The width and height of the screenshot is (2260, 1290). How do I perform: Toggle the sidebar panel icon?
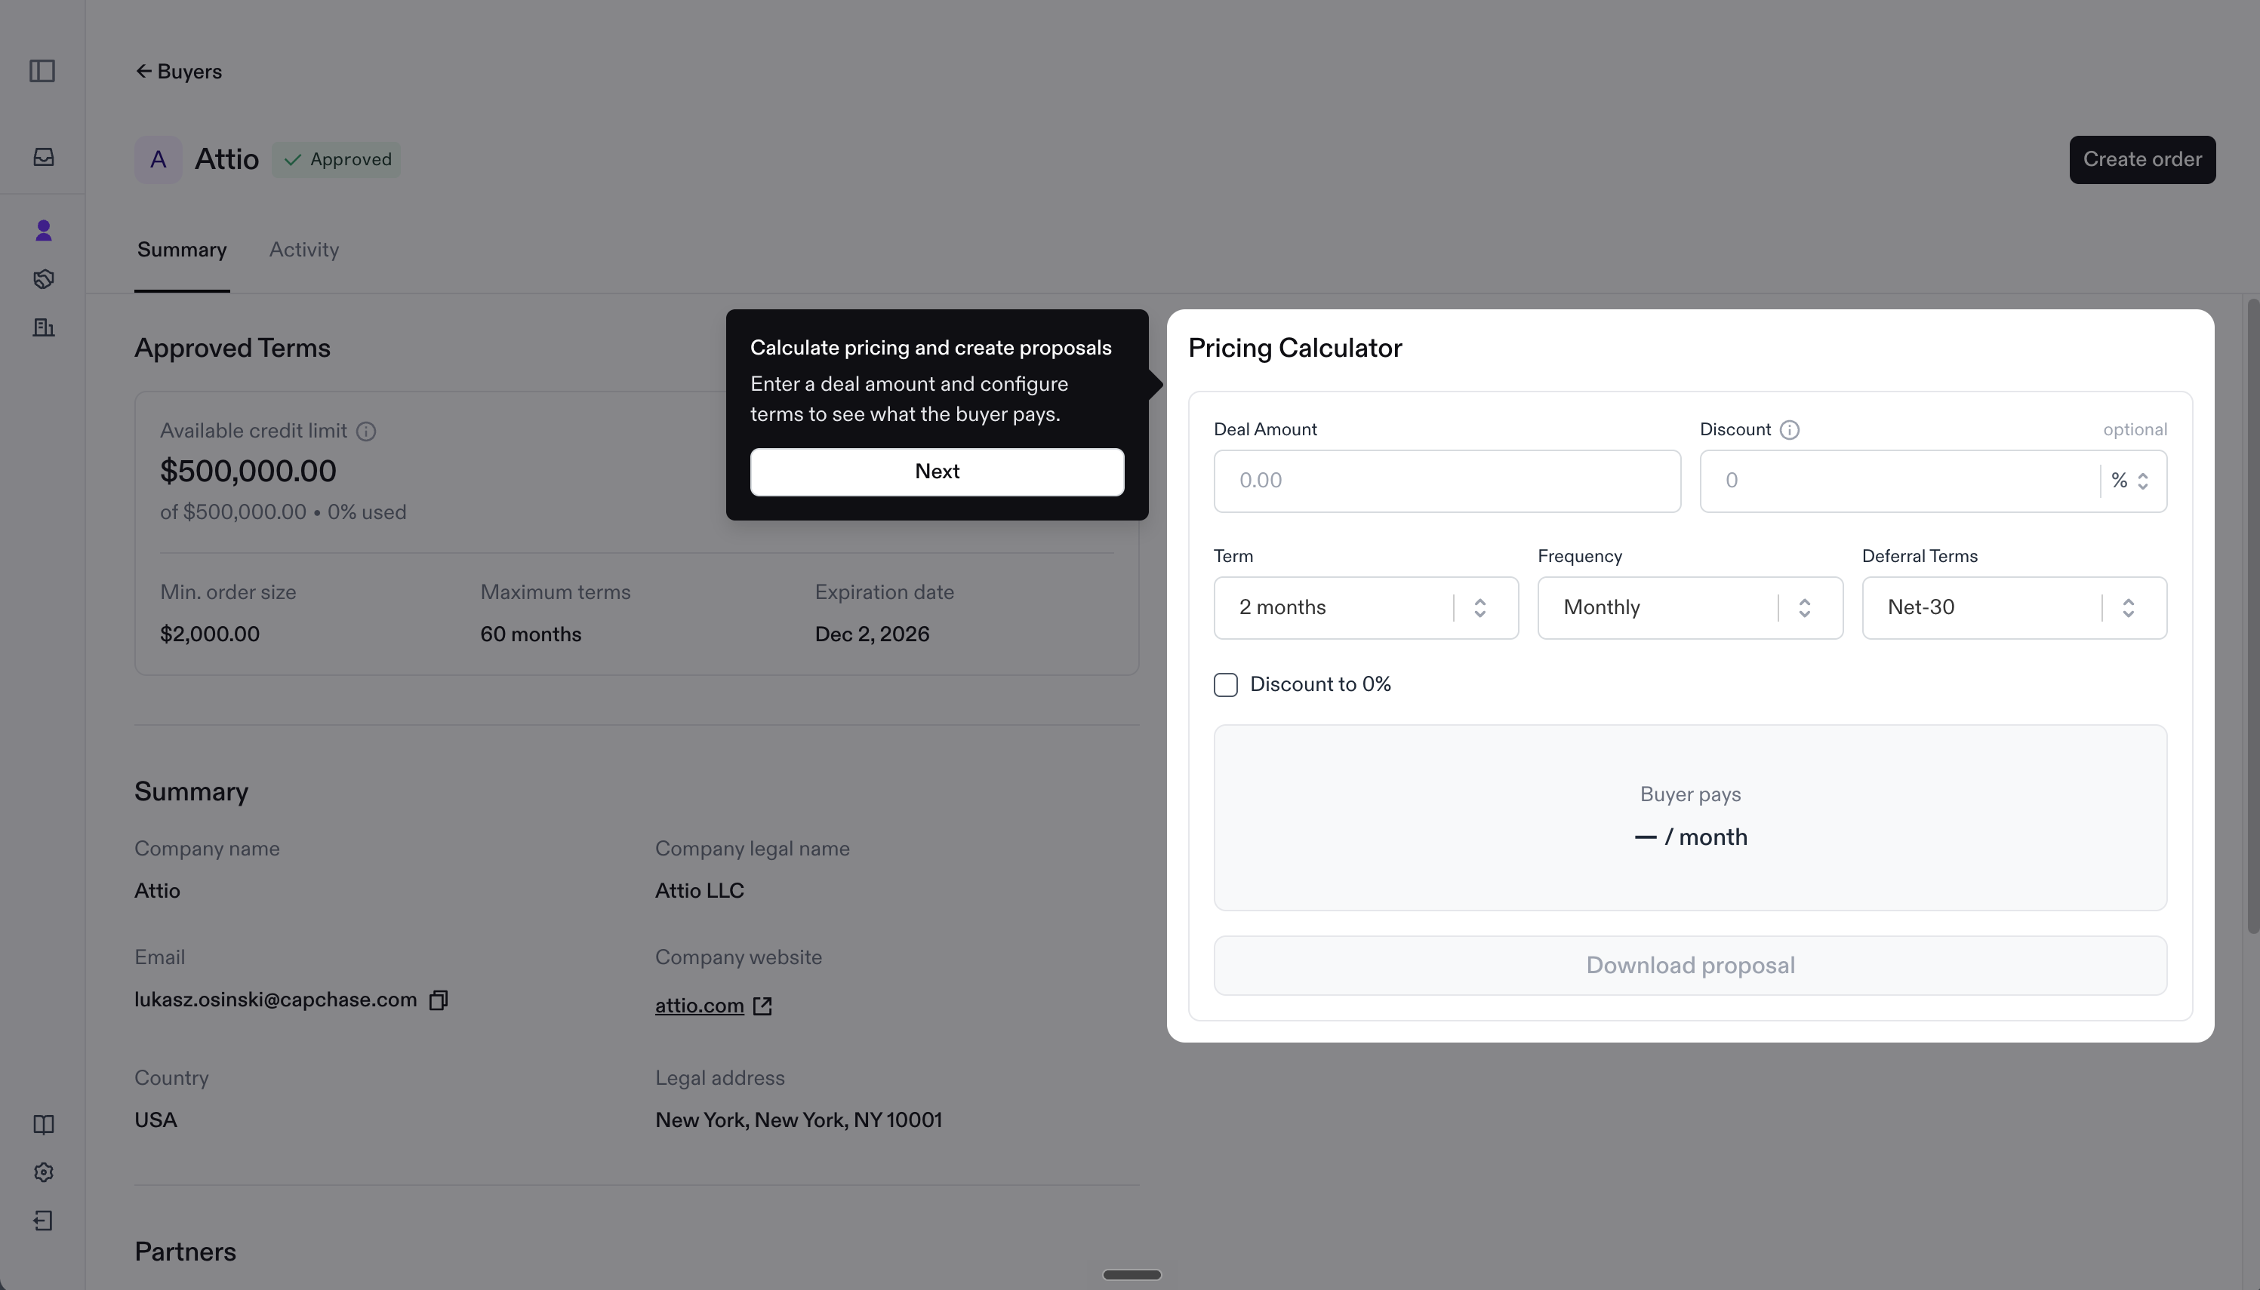tap(42, 71)
